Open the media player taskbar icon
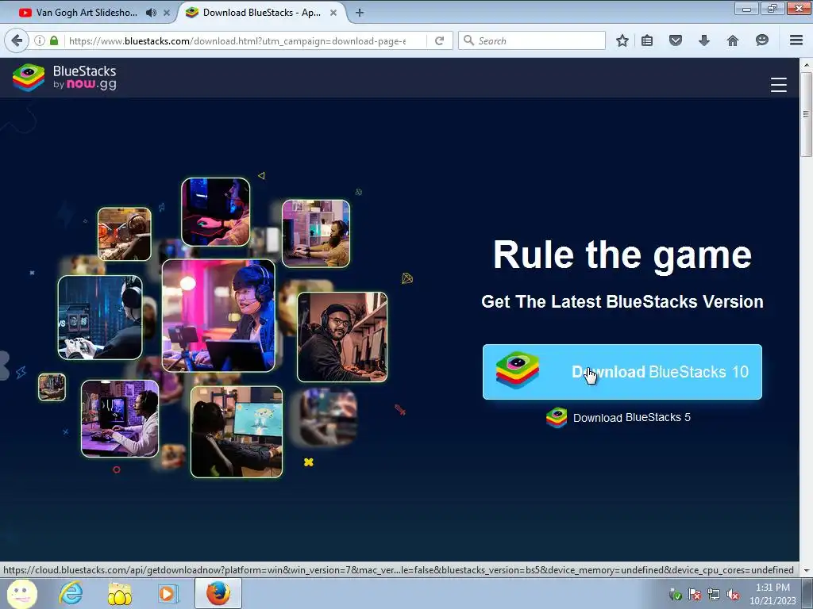813x609 pixels. click(x=168, y=593)
